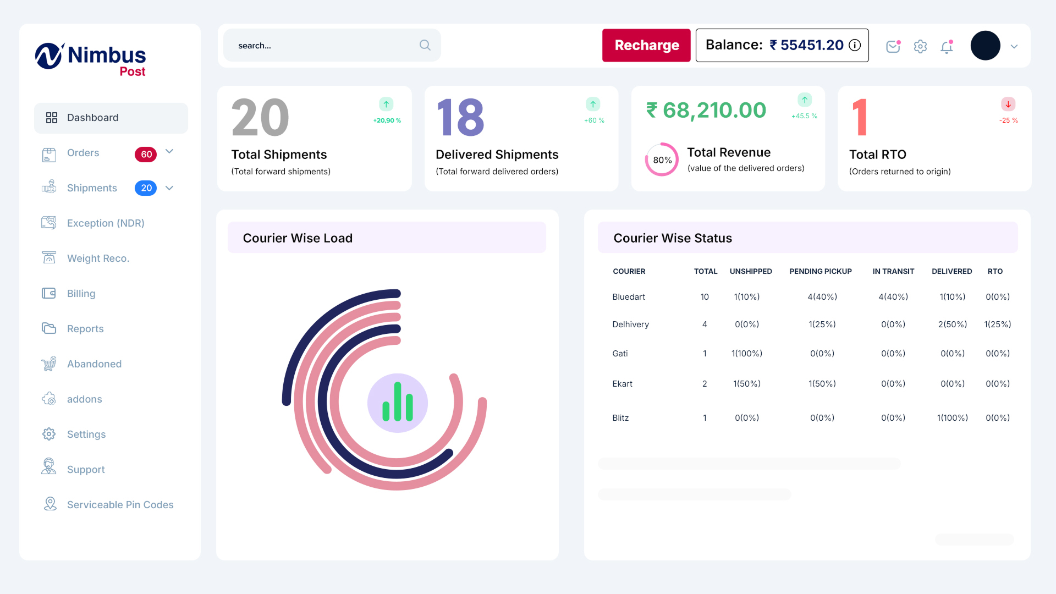Click the 80% revenue progress ring
1056x594 pixels.
pyautogui.click(x=661, y=159)
